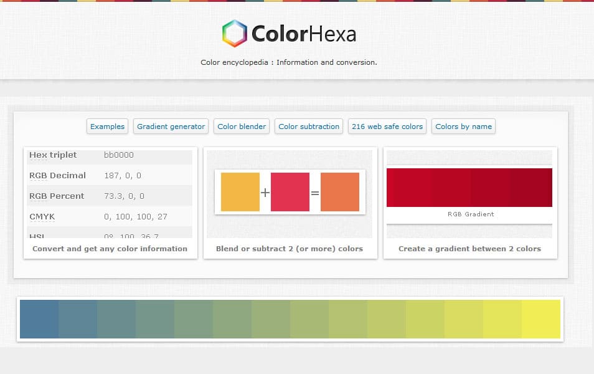View the 216 web safe colors
Screen dimensions: 594x374
pyautogui.click(x=387, y=126)
